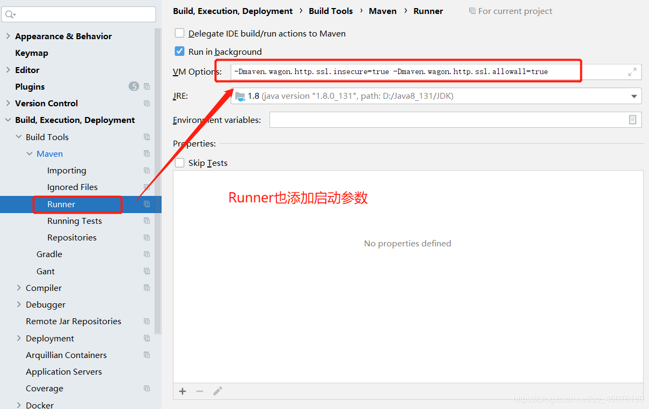Click project-level icon beside Runner row

point(147,204)
